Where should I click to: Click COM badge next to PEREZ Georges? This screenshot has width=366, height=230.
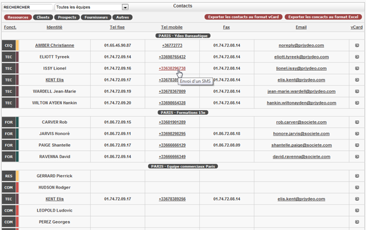[9, 222]
